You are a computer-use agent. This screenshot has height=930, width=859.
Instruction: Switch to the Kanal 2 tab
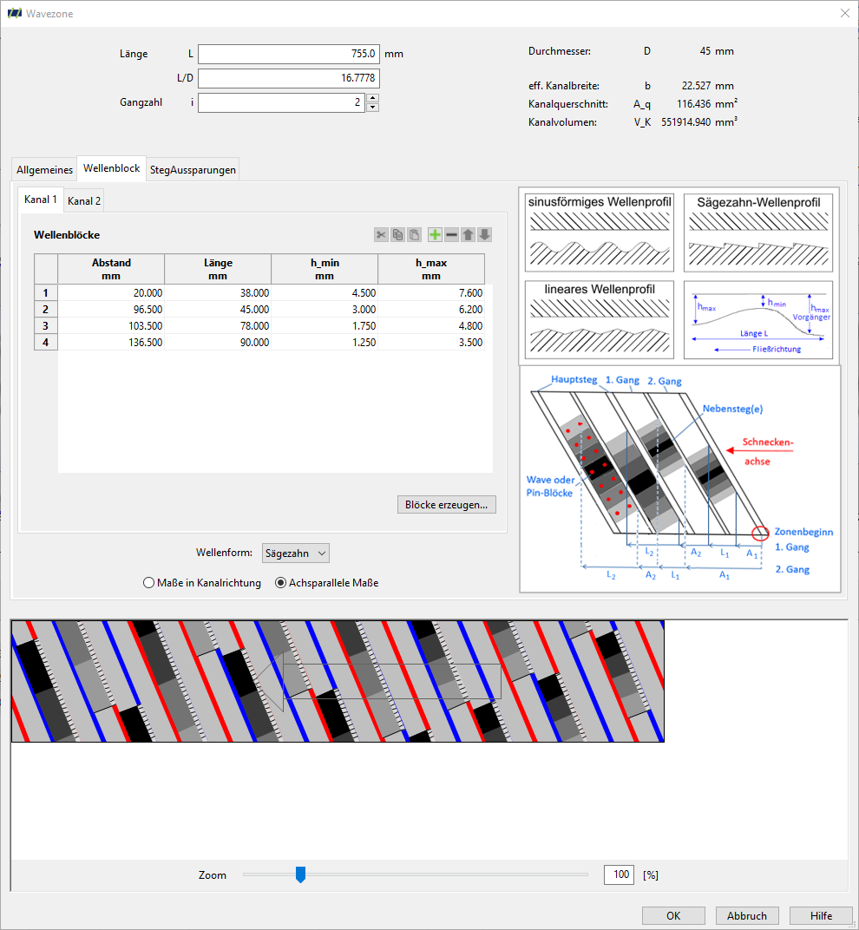[84, 201]
